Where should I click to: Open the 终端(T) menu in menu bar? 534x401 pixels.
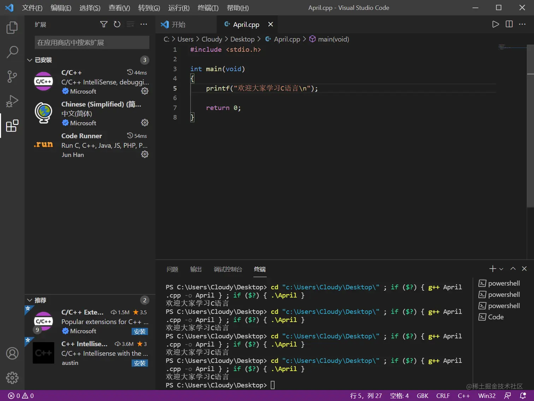tap(208, 8)
